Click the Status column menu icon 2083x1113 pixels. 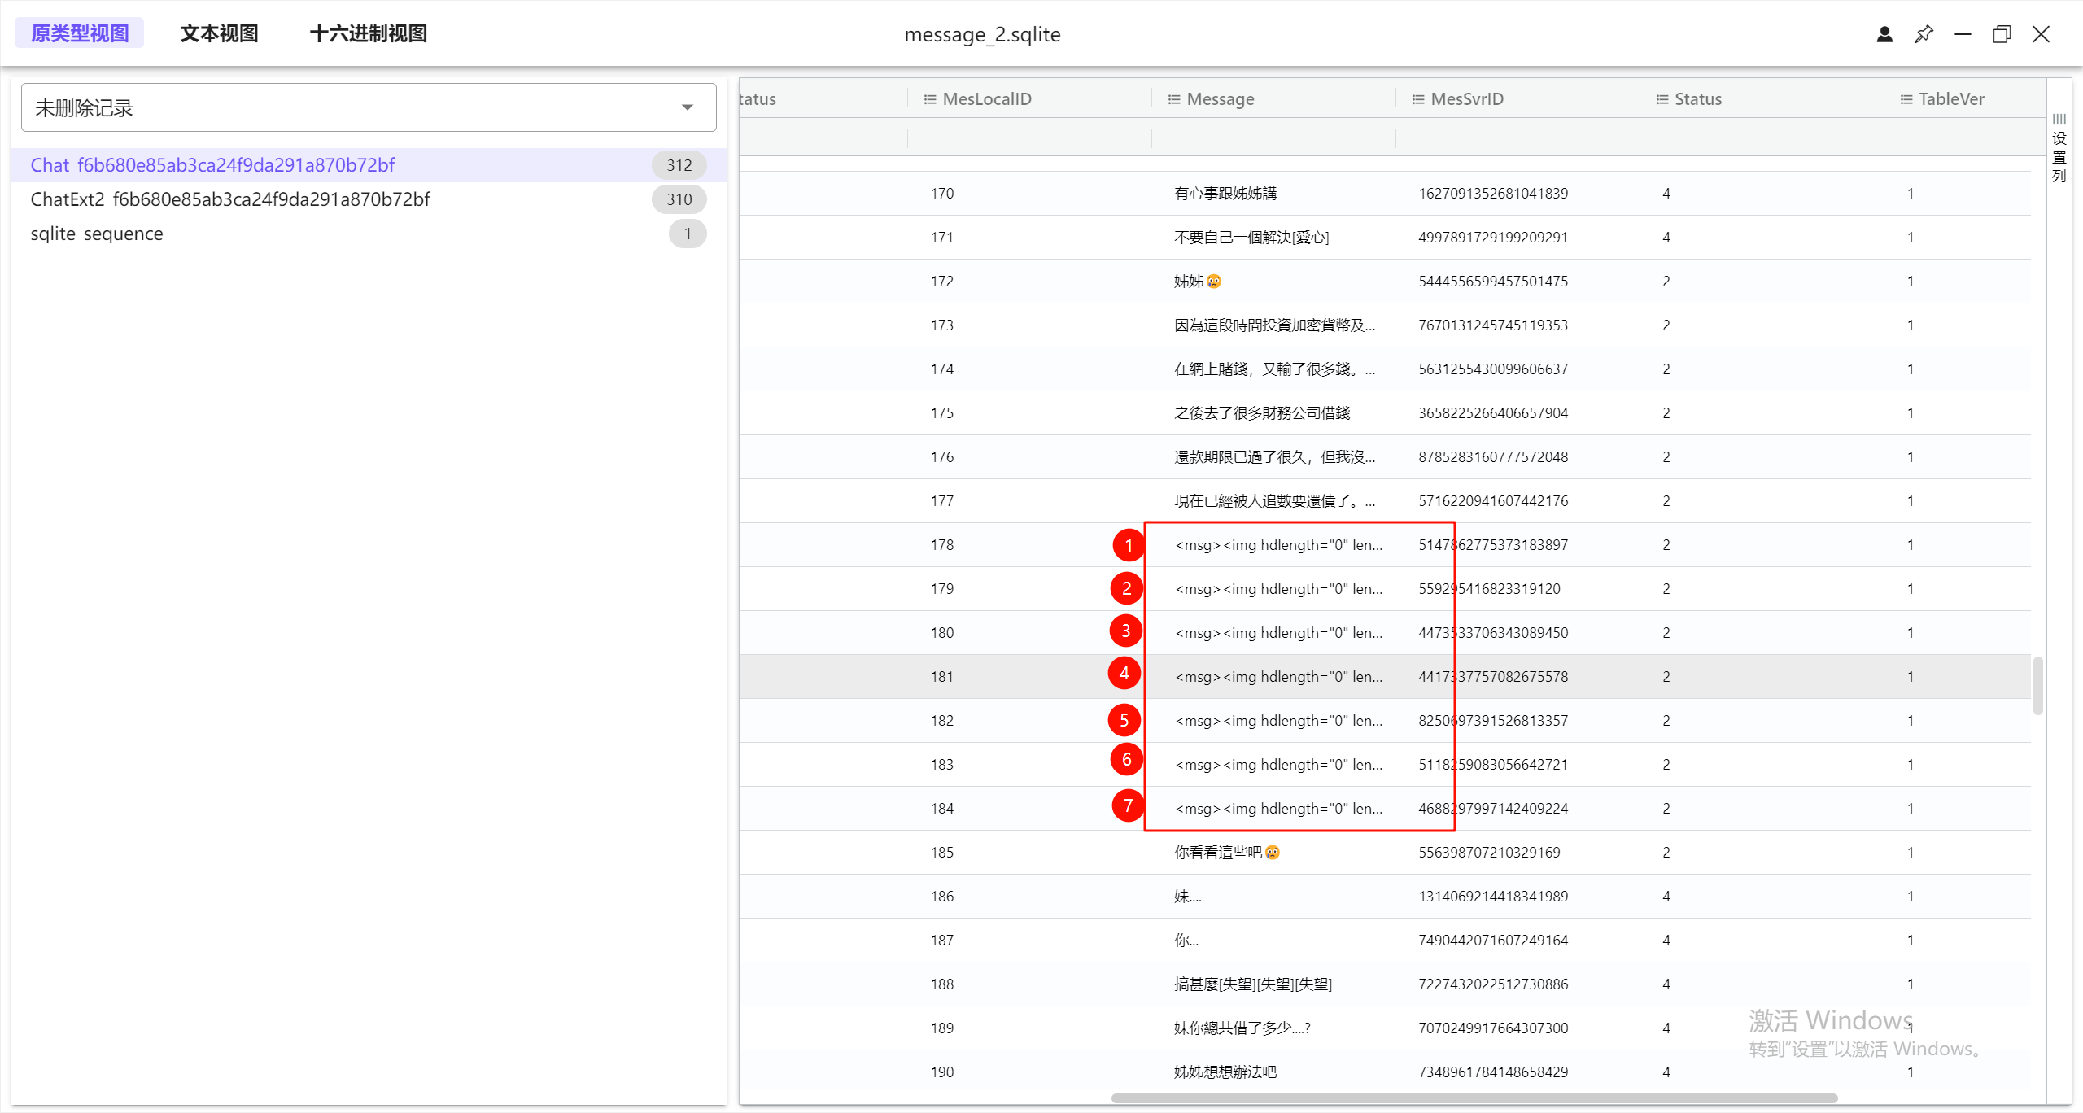(x=1662, y=99)
